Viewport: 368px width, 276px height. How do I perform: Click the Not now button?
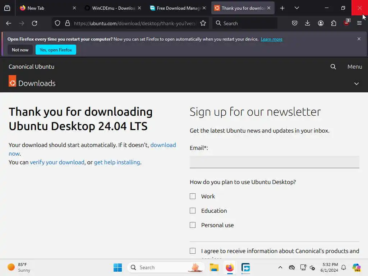(20, 50)
